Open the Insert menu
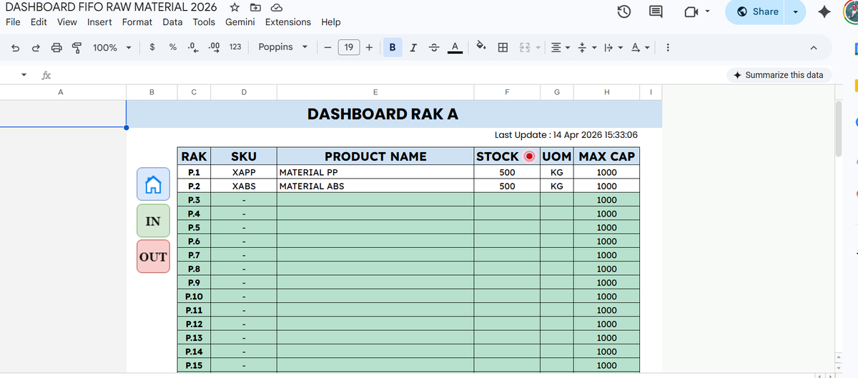Viewport: 858px width, 378px height. [99, 22]
